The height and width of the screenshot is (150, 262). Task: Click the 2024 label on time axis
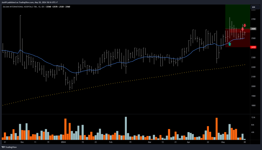tap(63, 142)
